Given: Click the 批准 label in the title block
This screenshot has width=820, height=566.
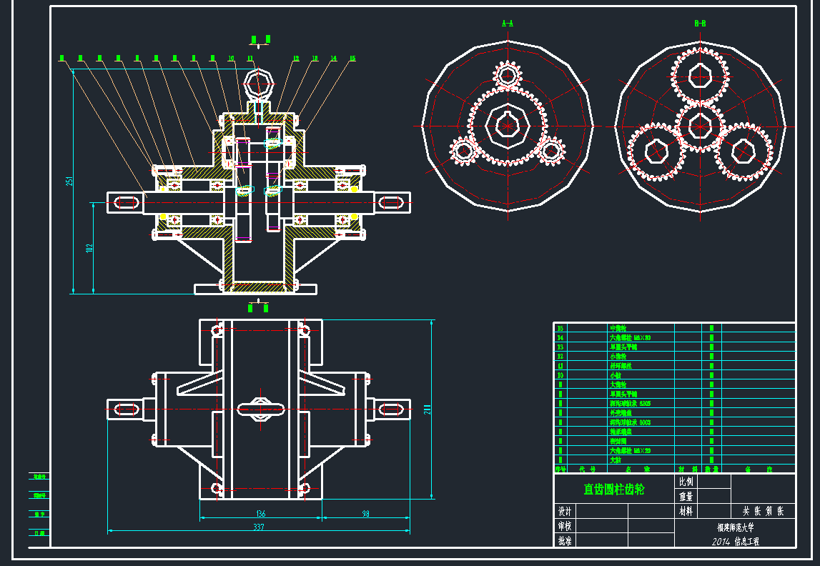Looking at the screenshot, I should (565, 541).
